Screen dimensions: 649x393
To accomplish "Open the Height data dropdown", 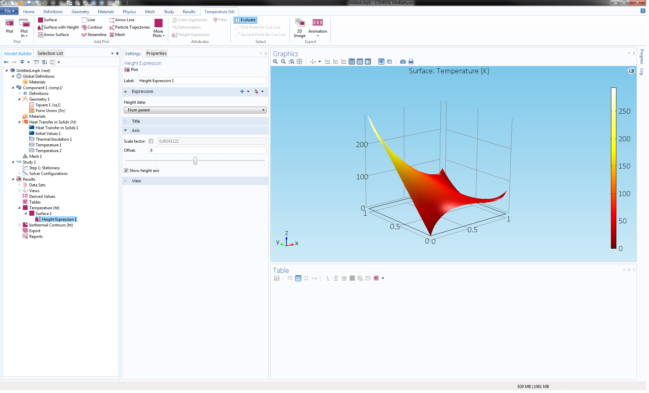I will (x=195, y=110).
